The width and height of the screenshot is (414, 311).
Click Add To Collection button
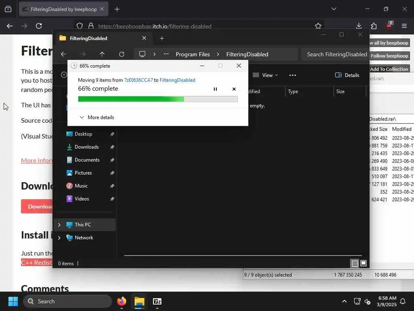click(x=389, y=69)
